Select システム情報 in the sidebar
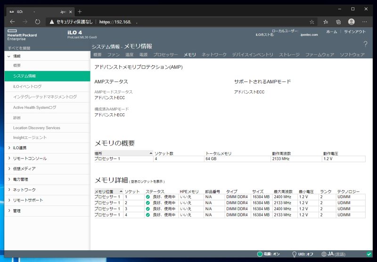The image size is (377, 262). (47, 76)
